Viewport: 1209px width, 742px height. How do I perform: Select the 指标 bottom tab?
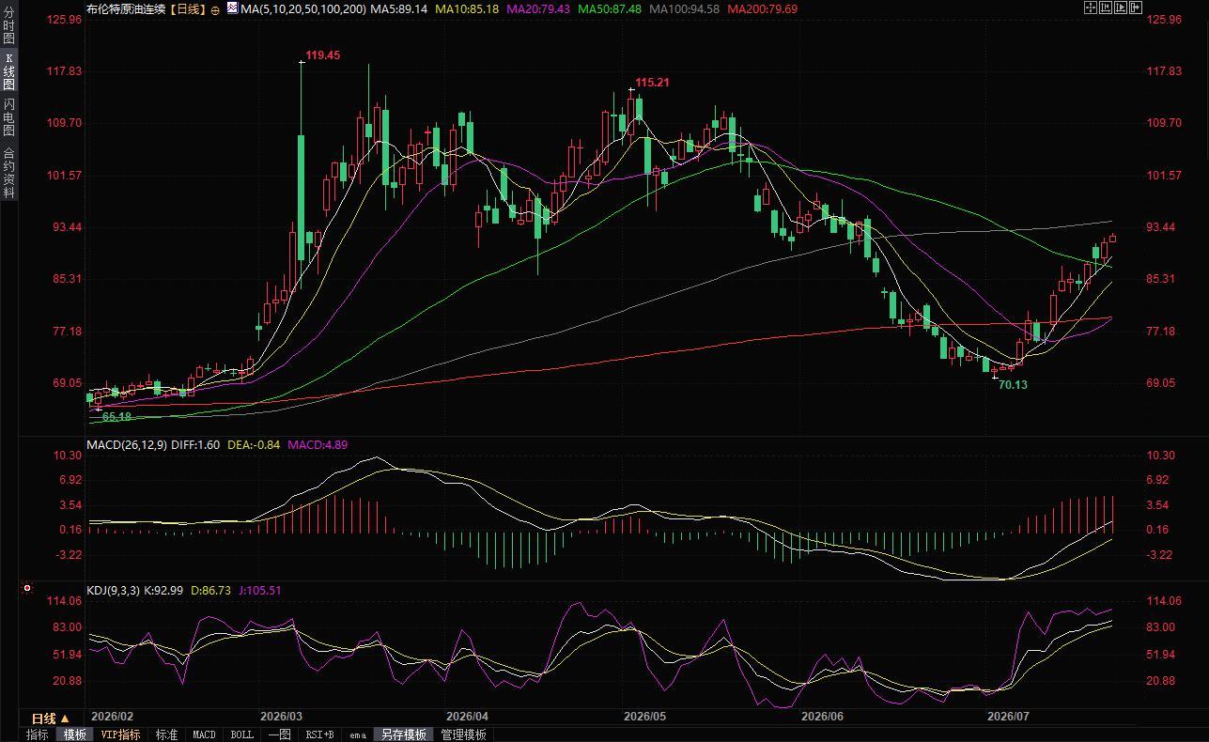tap(38, 734)
